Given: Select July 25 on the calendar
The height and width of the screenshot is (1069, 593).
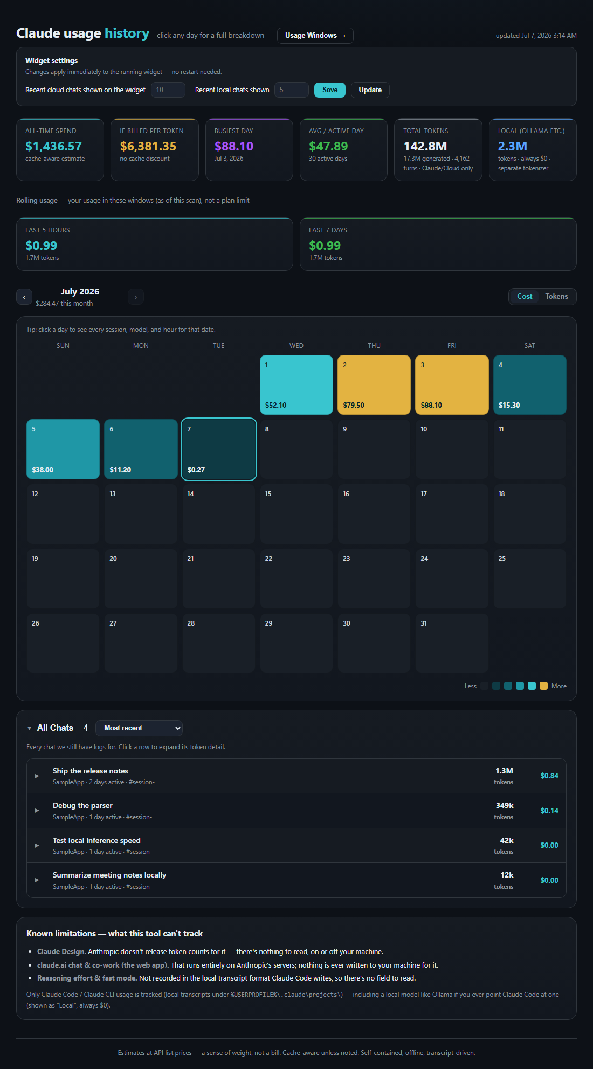Looking at the screenshot, I should (x=530, y=579).
